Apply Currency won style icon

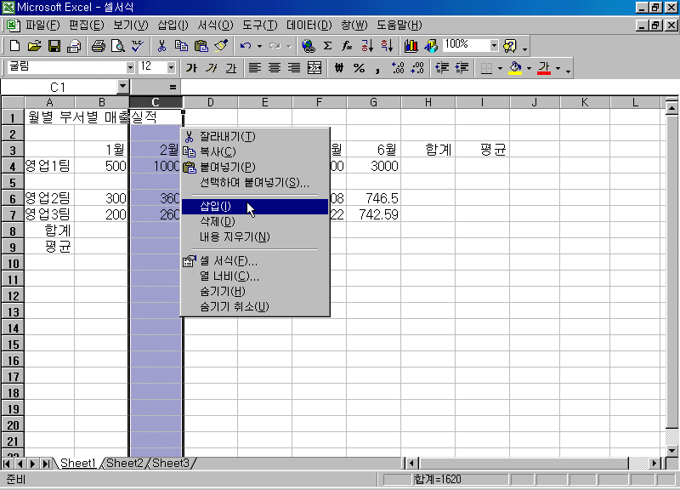click(338, 68)
